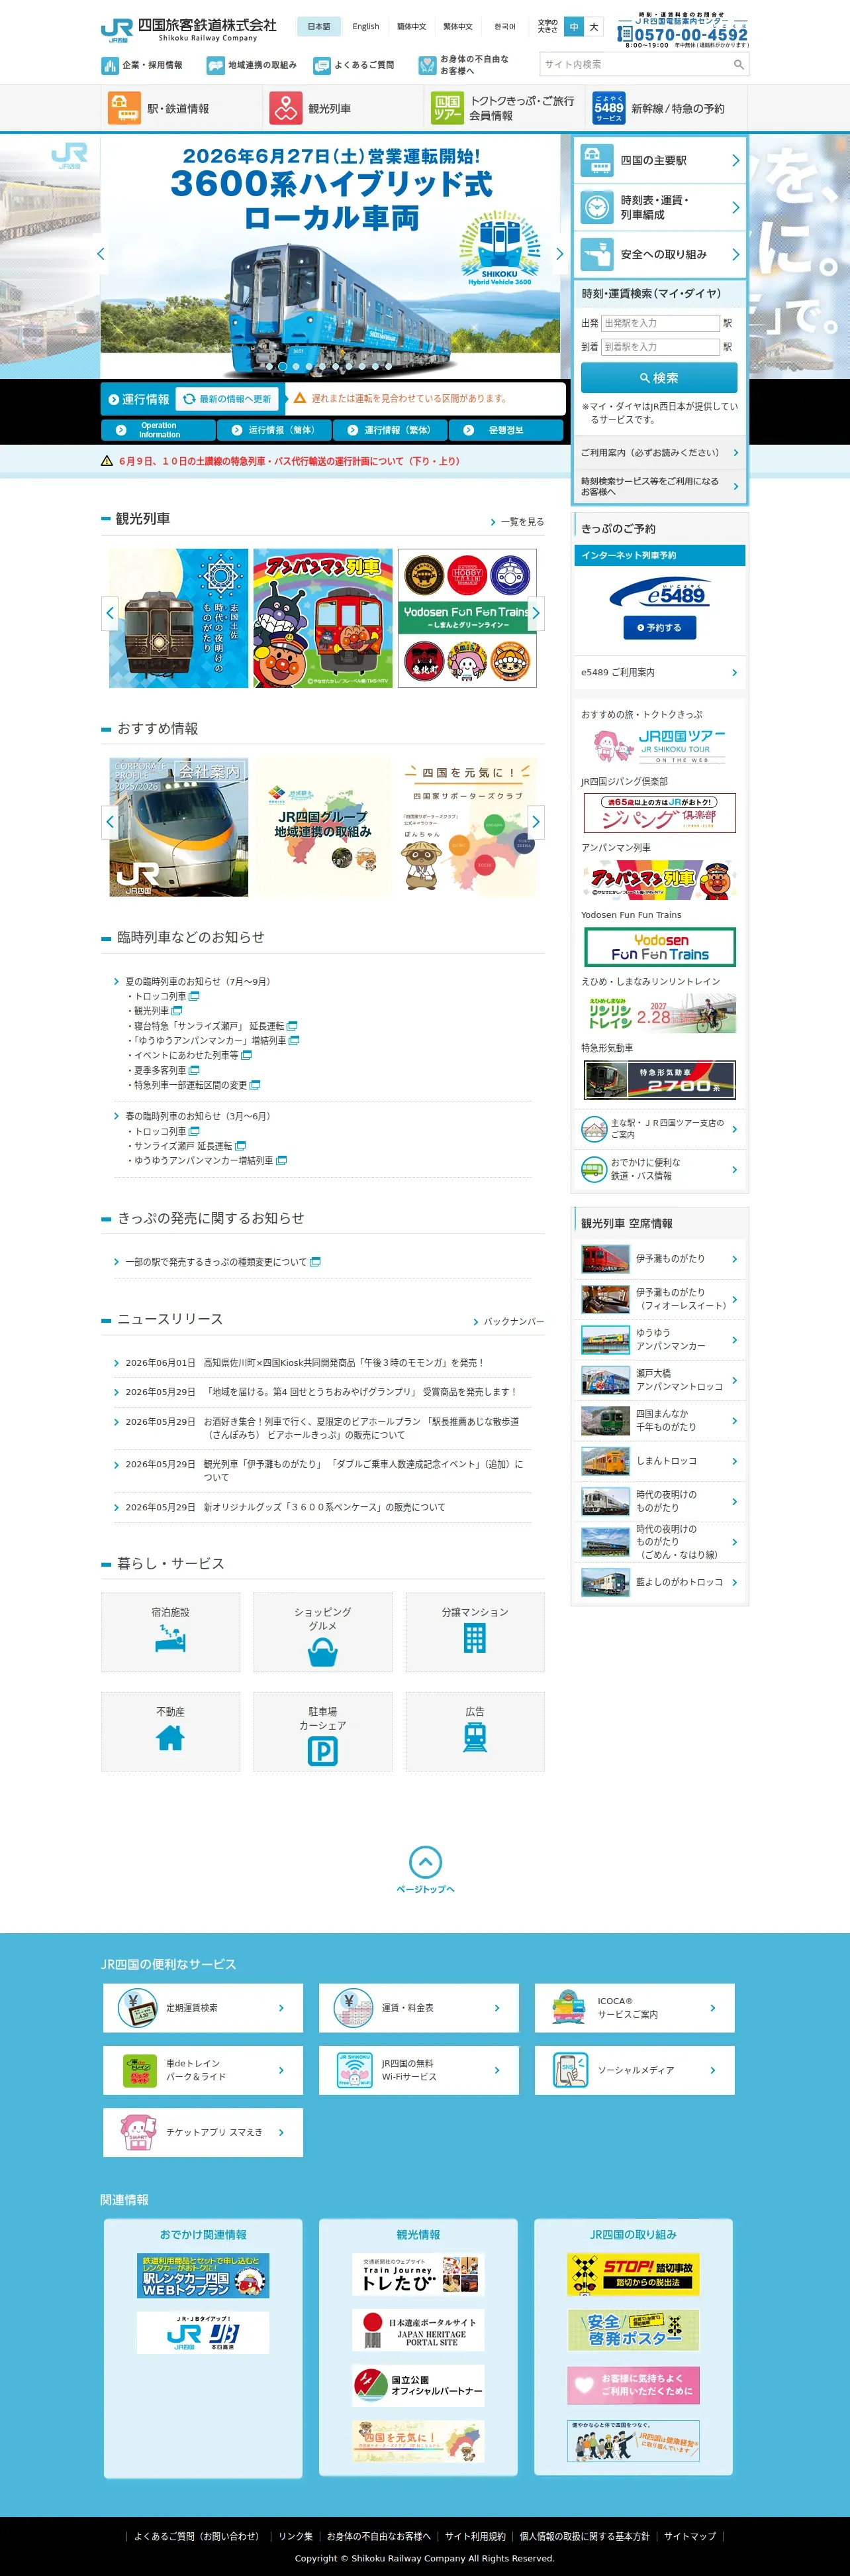This screenshot has width=850, height=2576.
Task: Click the 地域連携の取組み handshake icon
Action: pyautogui.click(x=216, y=66)
